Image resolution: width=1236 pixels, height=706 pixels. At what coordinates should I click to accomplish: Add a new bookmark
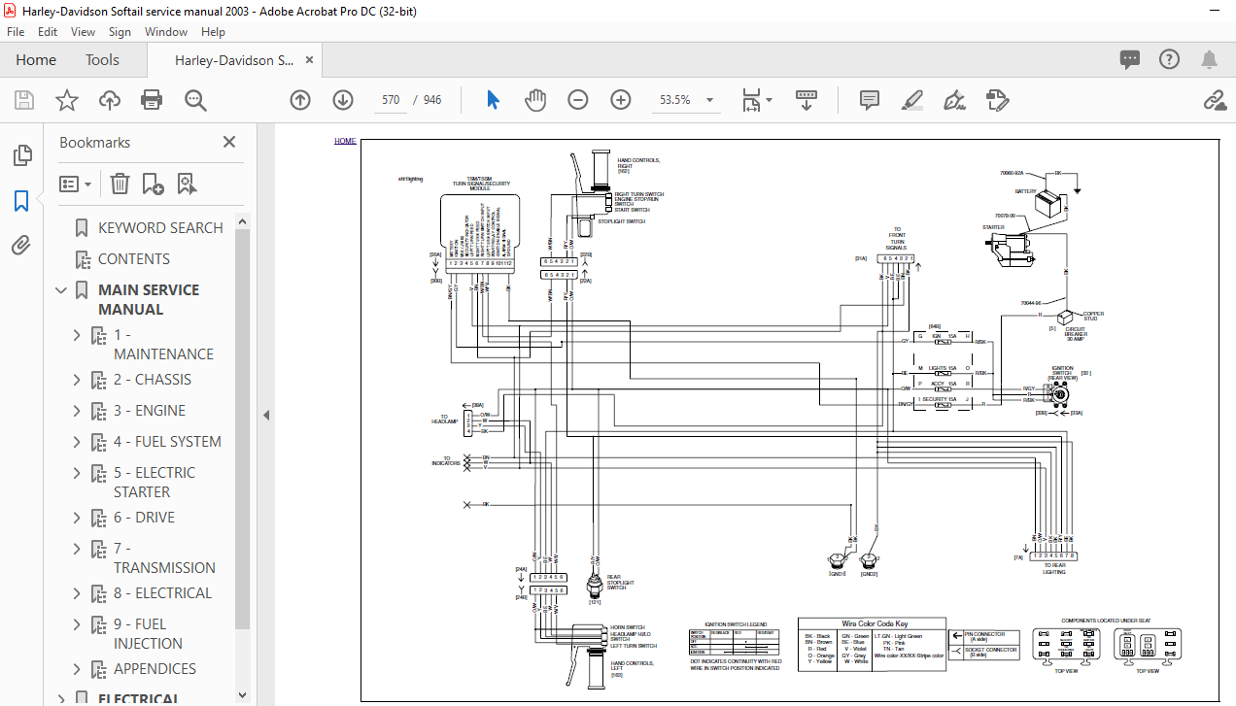tap(153, 184)
